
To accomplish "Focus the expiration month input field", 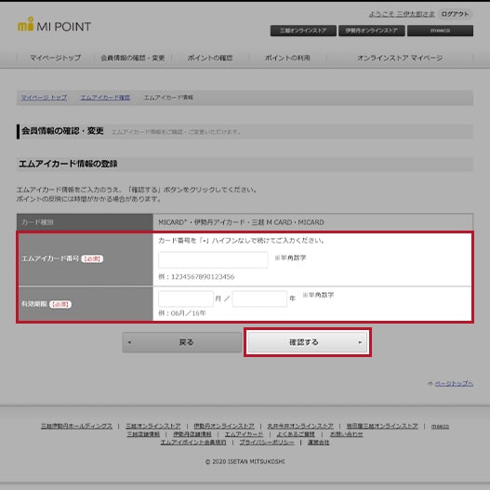I will point(186,298).
